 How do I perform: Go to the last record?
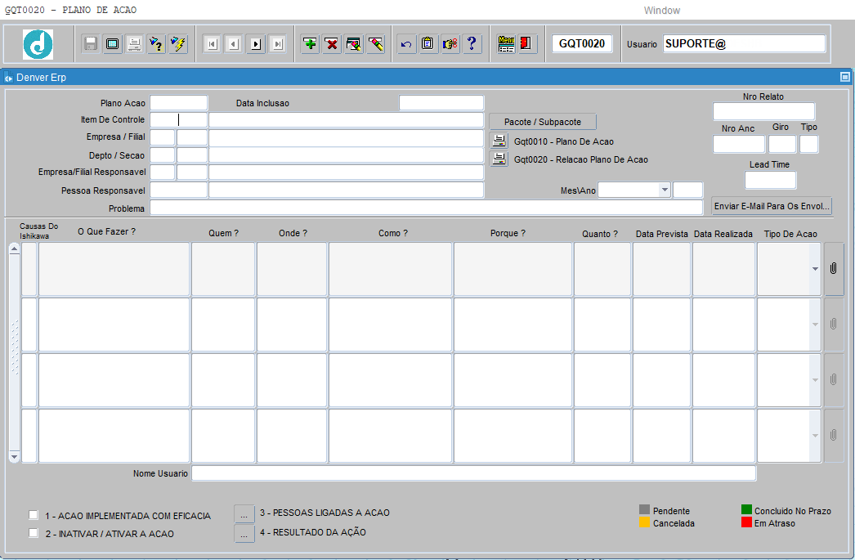(x=278, y=43)
